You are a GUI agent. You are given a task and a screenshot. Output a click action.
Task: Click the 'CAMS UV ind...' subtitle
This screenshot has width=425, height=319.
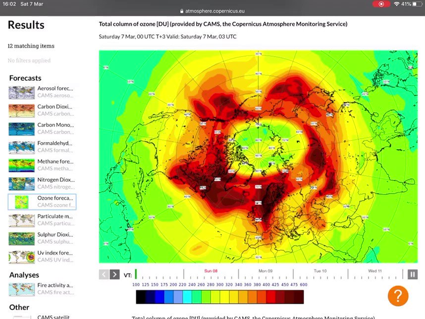(55, 260)
